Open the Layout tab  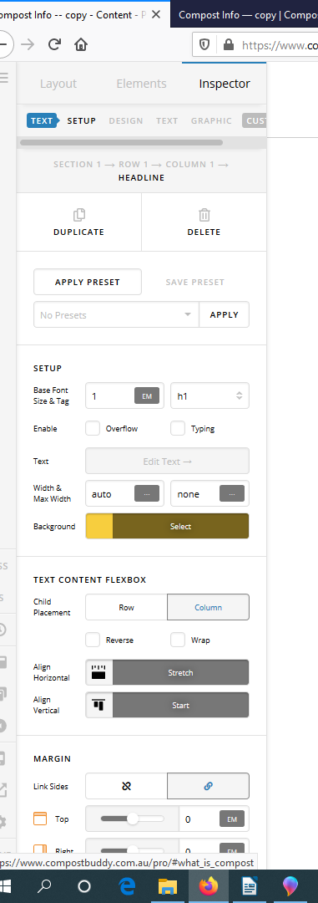pyautogui.click(x=58, y=84)
